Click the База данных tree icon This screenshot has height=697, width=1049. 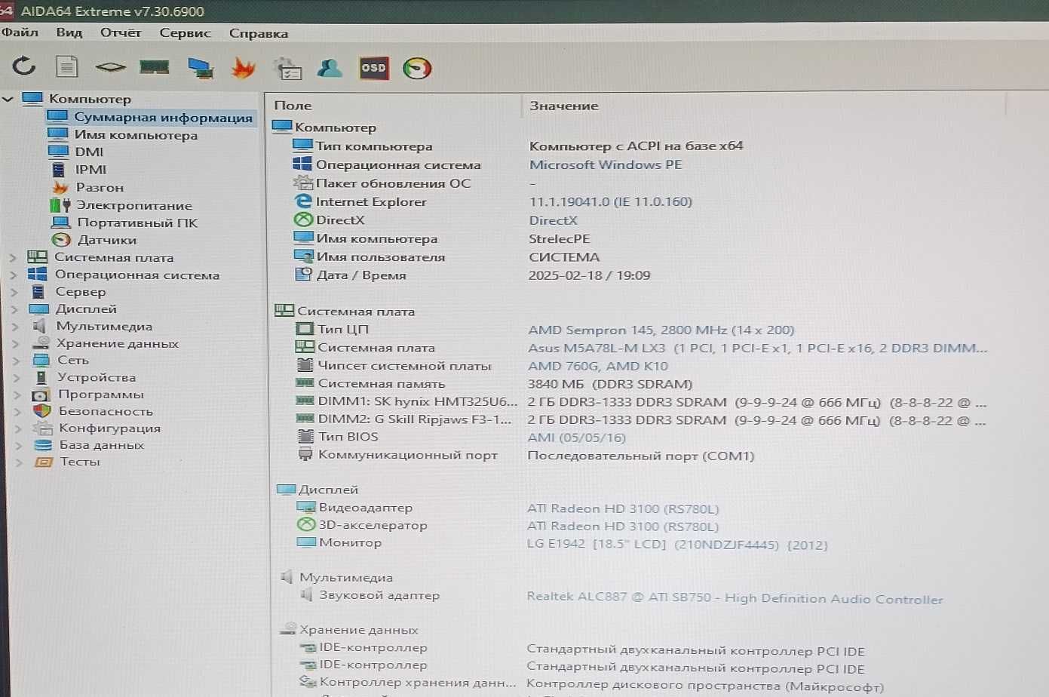44,445
